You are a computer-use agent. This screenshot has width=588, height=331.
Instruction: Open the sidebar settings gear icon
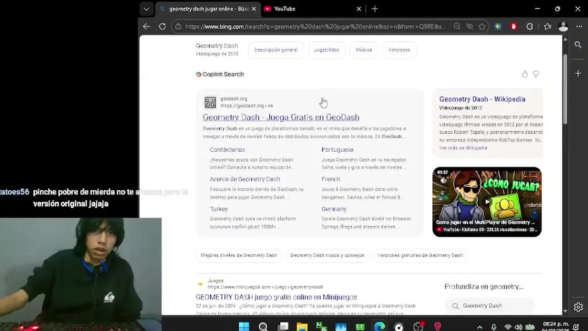coord(578,307)
